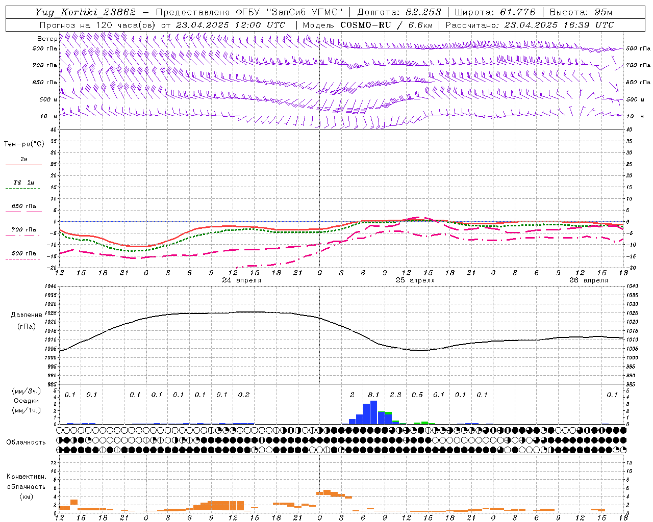Click the (мм/3ч.) precipitation unit label

(27, 391)
